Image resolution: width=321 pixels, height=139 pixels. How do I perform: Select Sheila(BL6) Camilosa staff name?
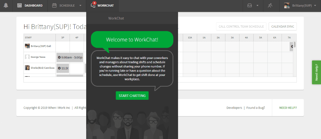point(42,68)
